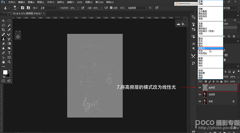Image resolution: width=240 pixels, height=133 pixels.
Task: Hide the 高频层 layer
Action: point(200,88)
